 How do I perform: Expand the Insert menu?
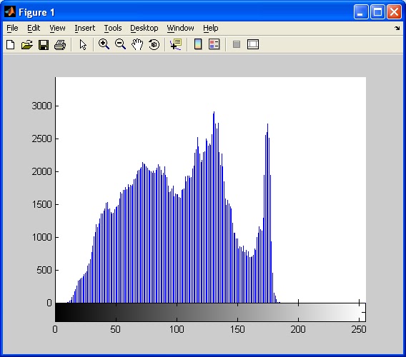(84, 28)
